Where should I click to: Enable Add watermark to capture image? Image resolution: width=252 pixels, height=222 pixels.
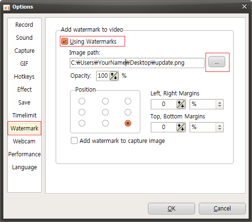(x=74, y=140)
